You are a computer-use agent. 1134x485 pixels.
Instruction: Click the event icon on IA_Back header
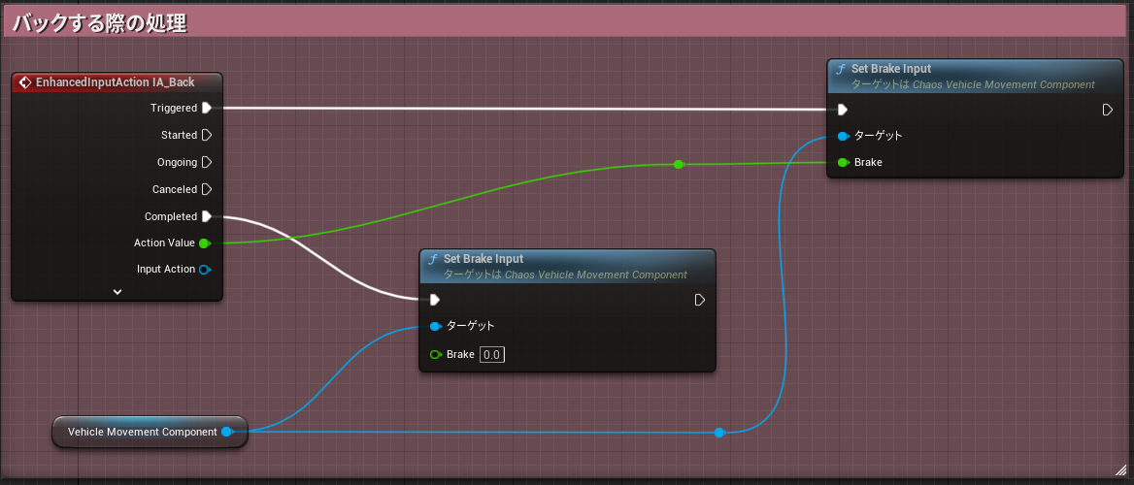pyautogui.click(x=24, y=82)
